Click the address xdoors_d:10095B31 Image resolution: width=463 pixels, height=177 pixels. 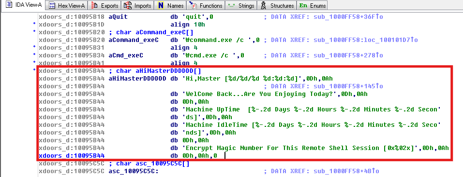(72, 48)
